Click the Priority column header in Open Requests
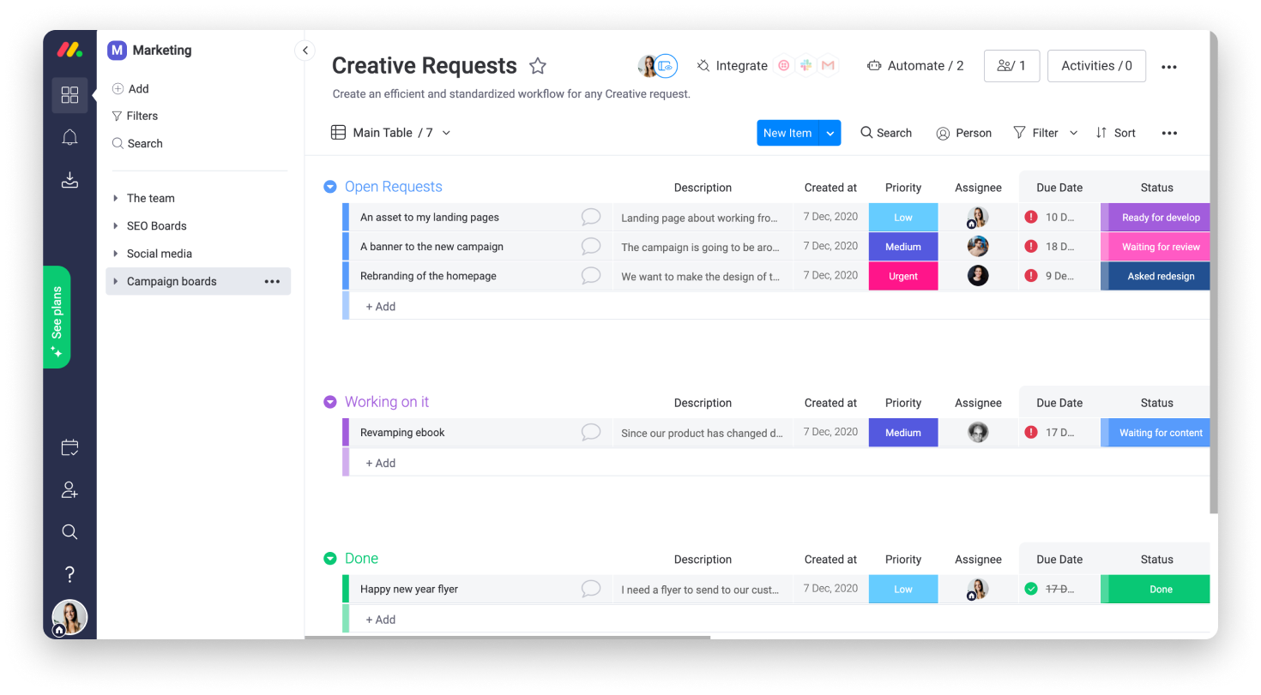1261x695 pixels. (903, 188)
